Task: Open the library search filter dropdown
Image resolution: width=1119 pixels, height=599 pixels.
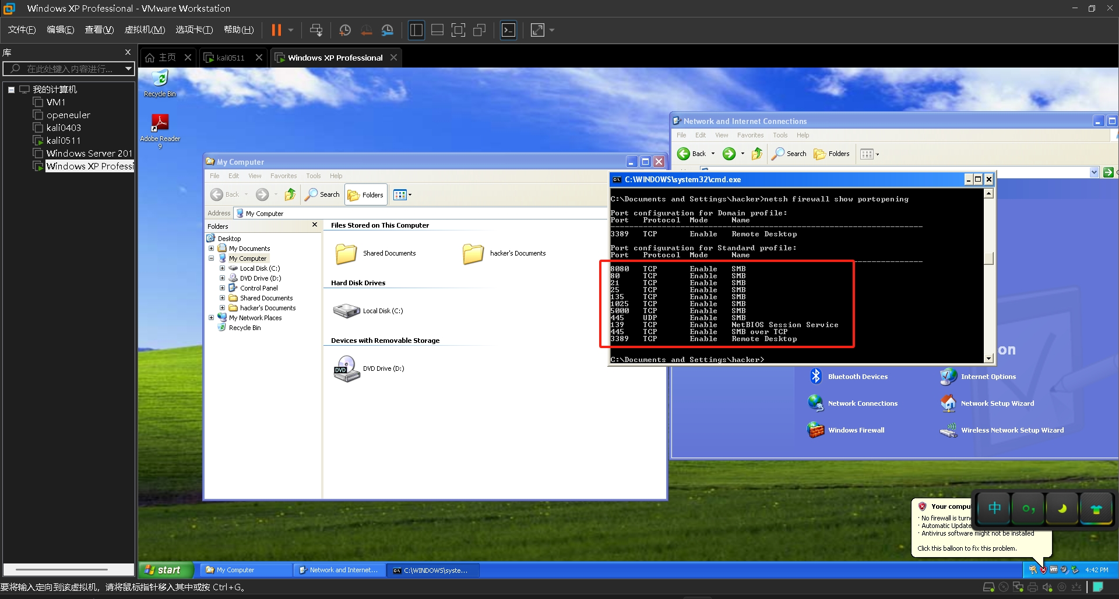Action: [128, 69]
